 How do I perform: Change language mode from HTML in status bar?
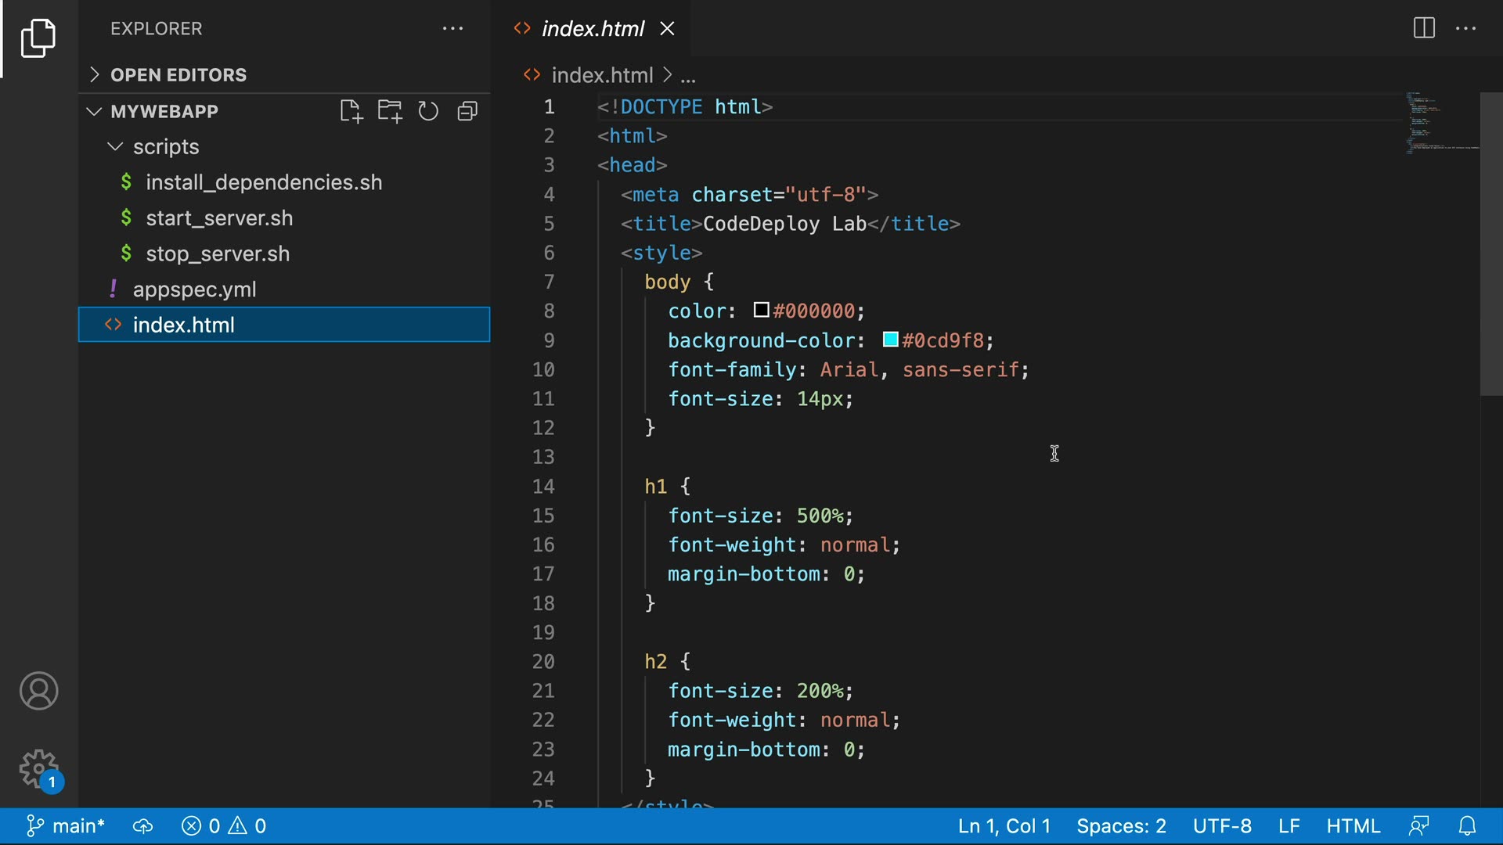[1353, 826]
